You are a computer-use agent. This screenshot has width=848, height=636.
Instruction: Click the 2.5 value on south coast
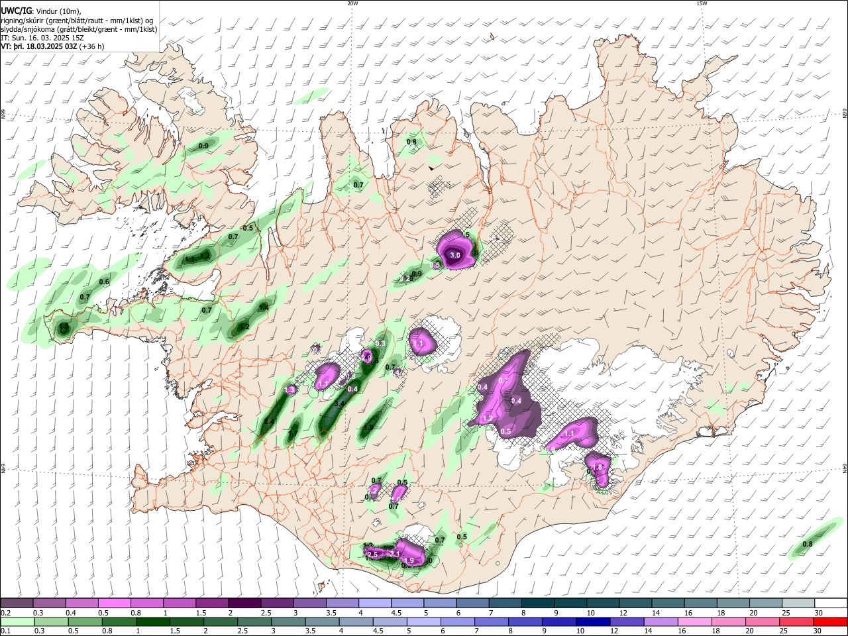372,555
